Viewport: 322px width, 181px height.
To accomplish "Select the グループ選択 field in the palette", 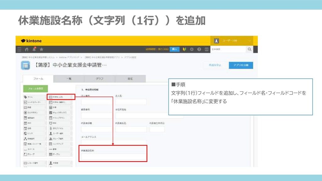I will tap(61, 139).
